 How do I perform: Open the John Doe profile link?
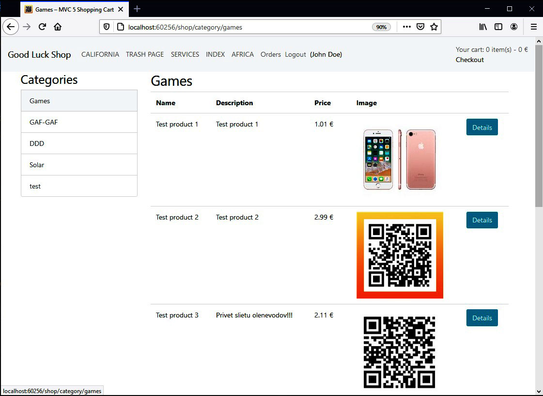tap(326, 54)
